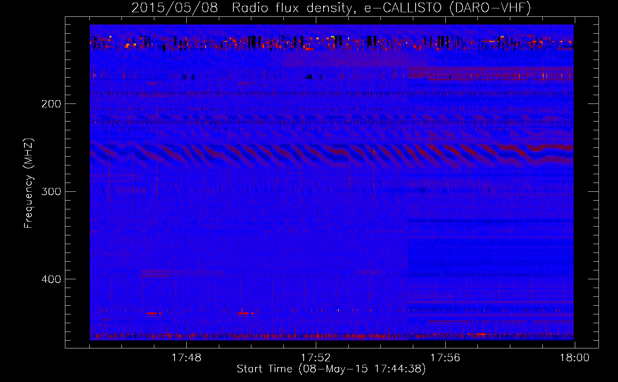The height and width of the screenshot is (382, 618).
Task: Click the 17:48 time tick label
Action: pyautogui.click(x=186, y=358)
